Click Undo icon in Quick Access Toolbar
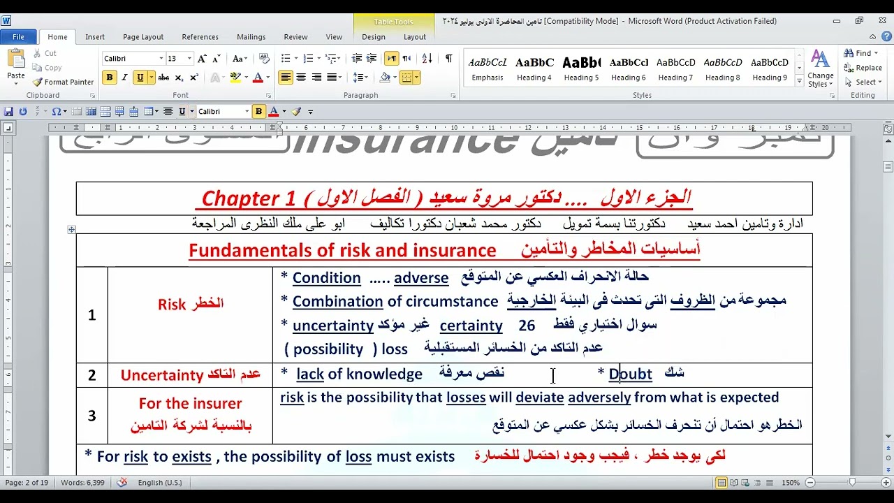The image size is (894, 503). pyautogui.click(x=22, y=112)
